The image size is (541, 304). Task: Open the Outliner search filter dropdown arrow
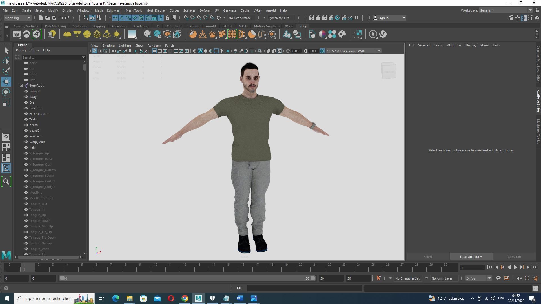(83, 57)
